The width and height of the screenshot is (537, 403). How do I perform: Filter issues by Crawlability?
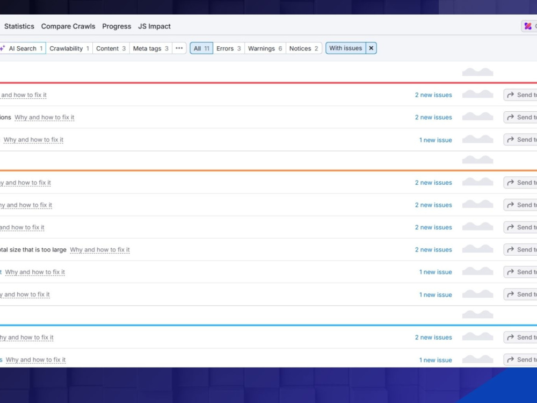click(69, 48)
